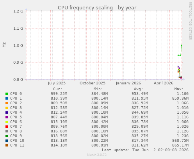Click the CPU 7 red legend swatch

click(7, 127)
